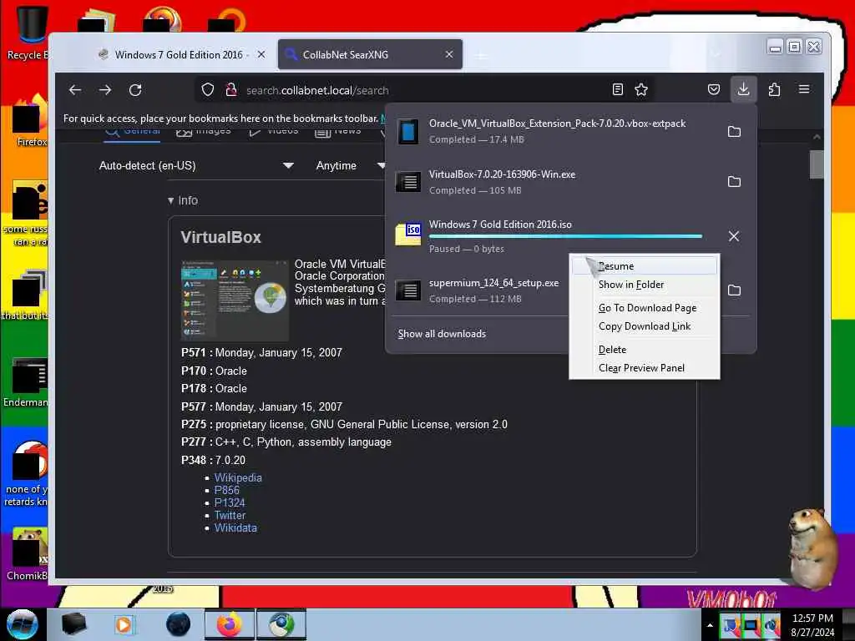Open folder for Oracle VM VirtualBox Extension Pack
The height and width of the screenshot is (641, 855).
click(x=734, y=131)
